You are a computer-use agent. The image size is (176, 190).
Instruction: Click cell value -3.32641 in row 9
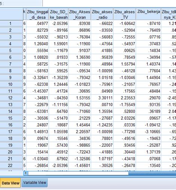tap(38, 78)
